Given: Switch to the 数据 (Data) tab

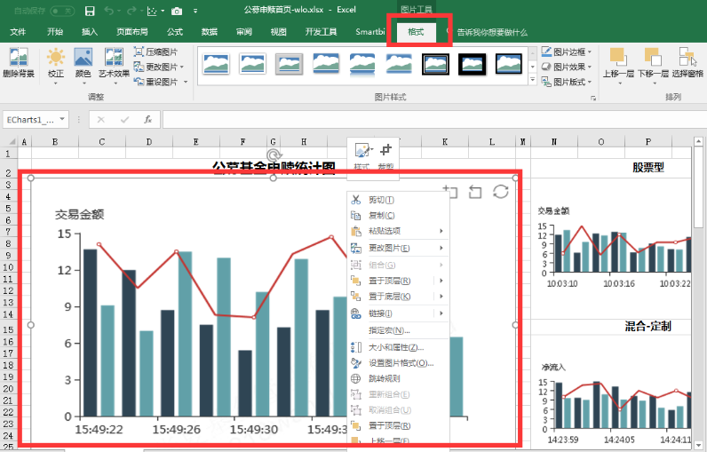Looking at the screenshot, I should 210,32.
